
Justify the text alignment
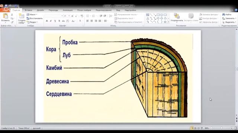pos(100,21)
